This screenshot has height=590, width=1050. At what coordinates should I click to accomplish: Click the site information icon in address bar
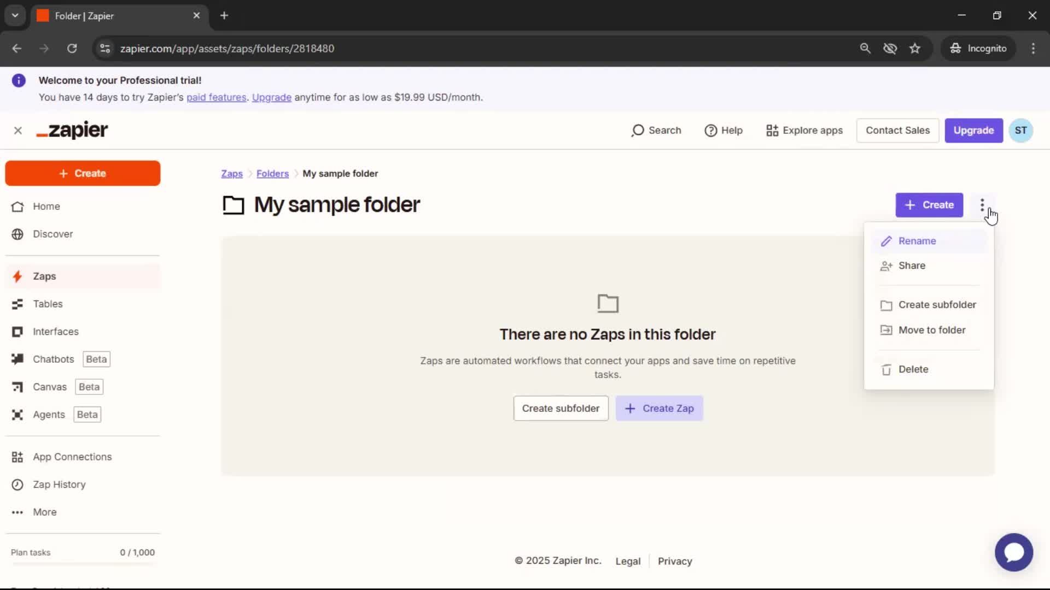[x=105, y=49]
